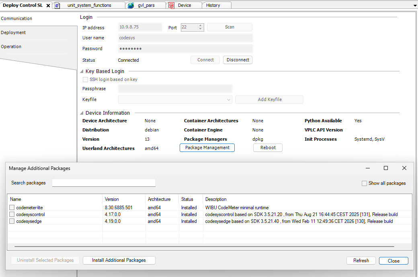Image resolution: width=418 pixels, height=277 pixels.
Task: Open the Deployment side tab
Action: [13, 32]
